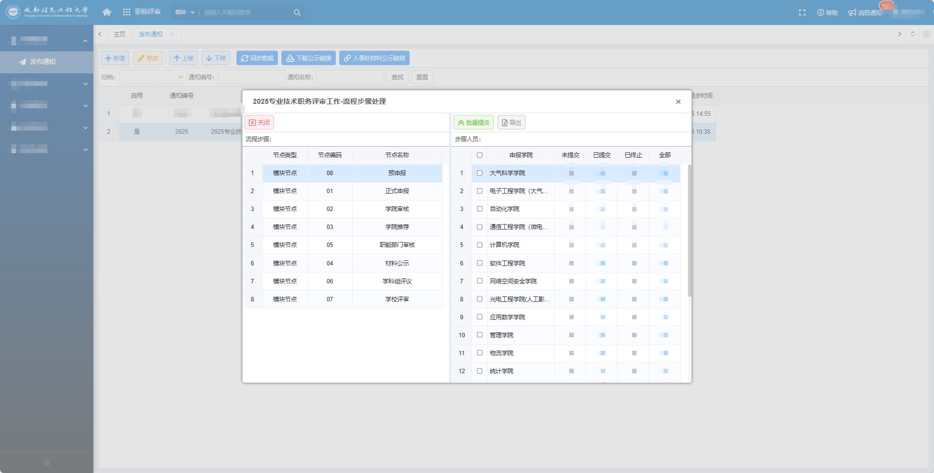Collapse the first sidebar menu group

(x=85, y=41)
